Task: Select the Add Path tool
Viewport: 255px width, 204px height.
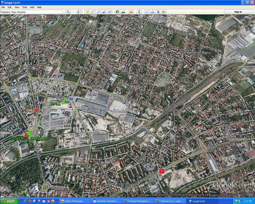Action: click(99, 12)
